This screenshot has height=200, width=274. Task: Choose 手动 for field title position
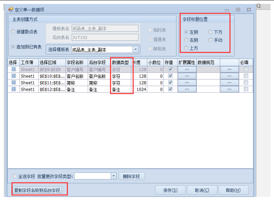coord(211,40)
